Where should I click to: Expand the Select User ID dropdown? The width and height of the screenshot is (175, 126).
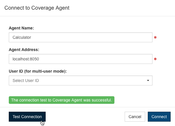(80, 80)
